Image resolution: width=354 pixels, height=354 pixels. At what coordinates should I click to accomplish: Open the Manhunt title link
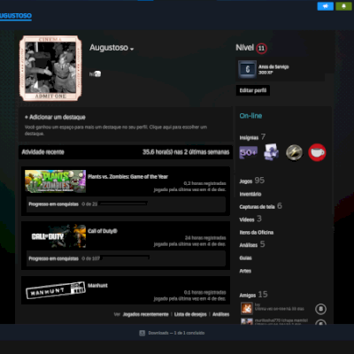tap(97, 286)
